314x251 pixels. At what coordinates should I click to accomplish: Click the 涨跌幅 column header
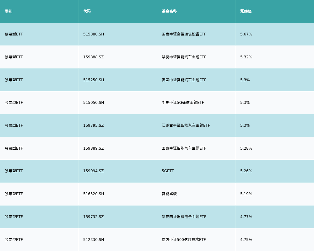point(246,11)
